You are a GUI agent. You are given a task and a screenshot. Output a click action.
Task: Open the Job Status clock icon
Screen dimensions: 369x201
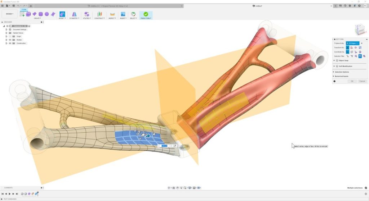point(345,6)
